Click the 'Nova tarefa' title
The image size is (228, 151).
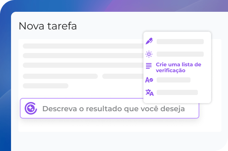pyautogui.click(x=48, y=26)
